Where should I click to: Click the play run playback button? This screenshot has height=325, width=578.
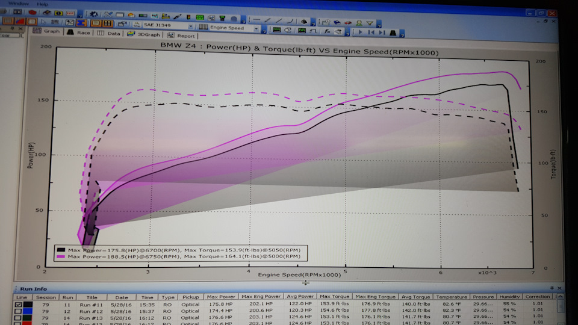click(360, 32)
